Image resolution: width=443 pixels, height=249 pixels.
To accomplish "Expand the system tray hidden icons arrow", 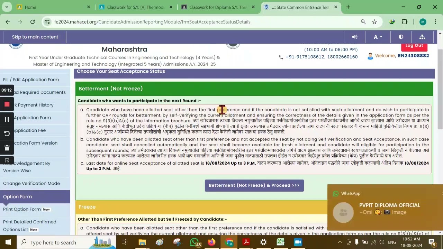I will click(x=340, y=242).
